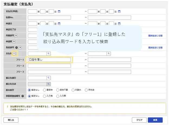Click the クリア button
This screenshot has width=169, height=125.
[x=139, y=120]
